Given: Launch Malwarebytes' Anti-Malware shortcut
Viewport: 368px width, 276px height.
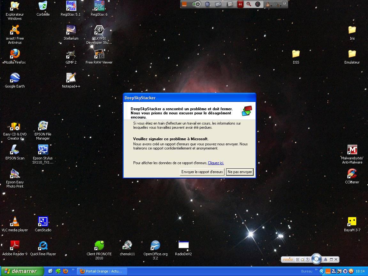Looking at the screenshot, I should pyautogui.click(x=352, y=154).
